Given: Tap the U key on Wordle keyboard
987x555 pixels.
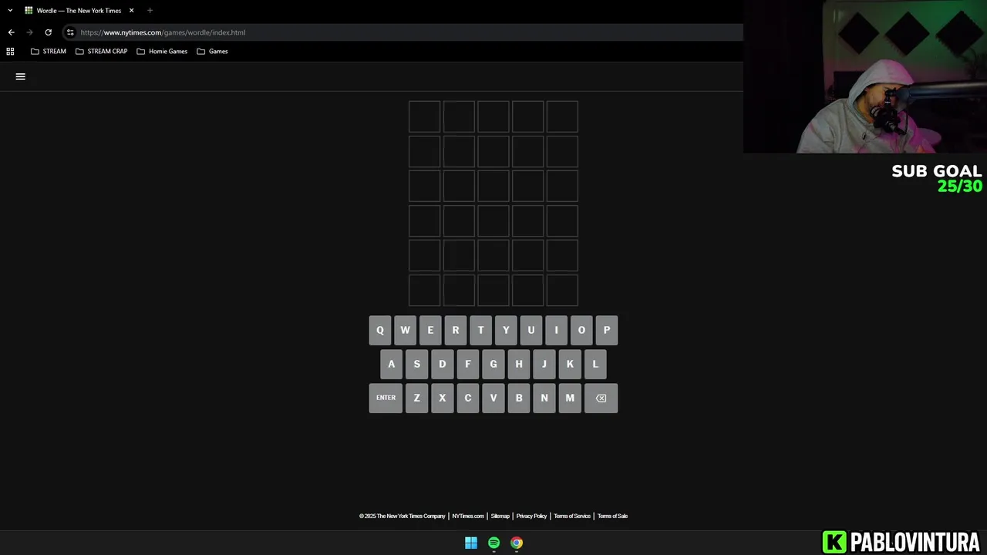Looking at the screenshot, I should point(531,330).
